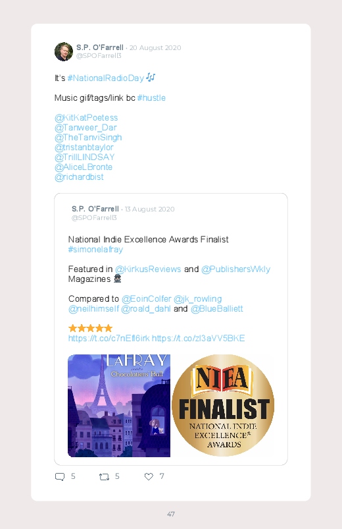The width and height of the screenshot is (342, 529).
Task: Open the @KirkusReviews mention
Action: (148, 269)
